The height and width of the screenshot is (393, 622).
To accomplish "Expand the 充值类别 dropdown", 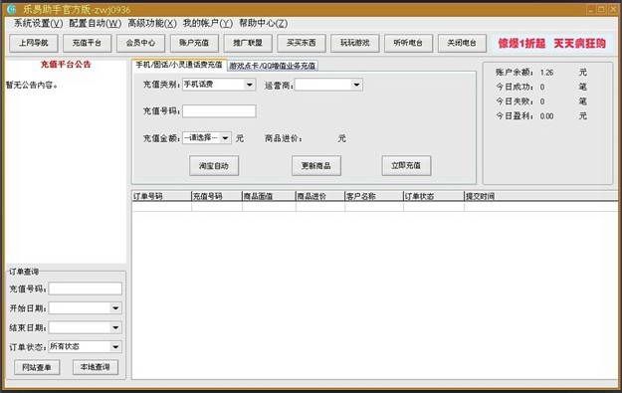I will point(250,85).
